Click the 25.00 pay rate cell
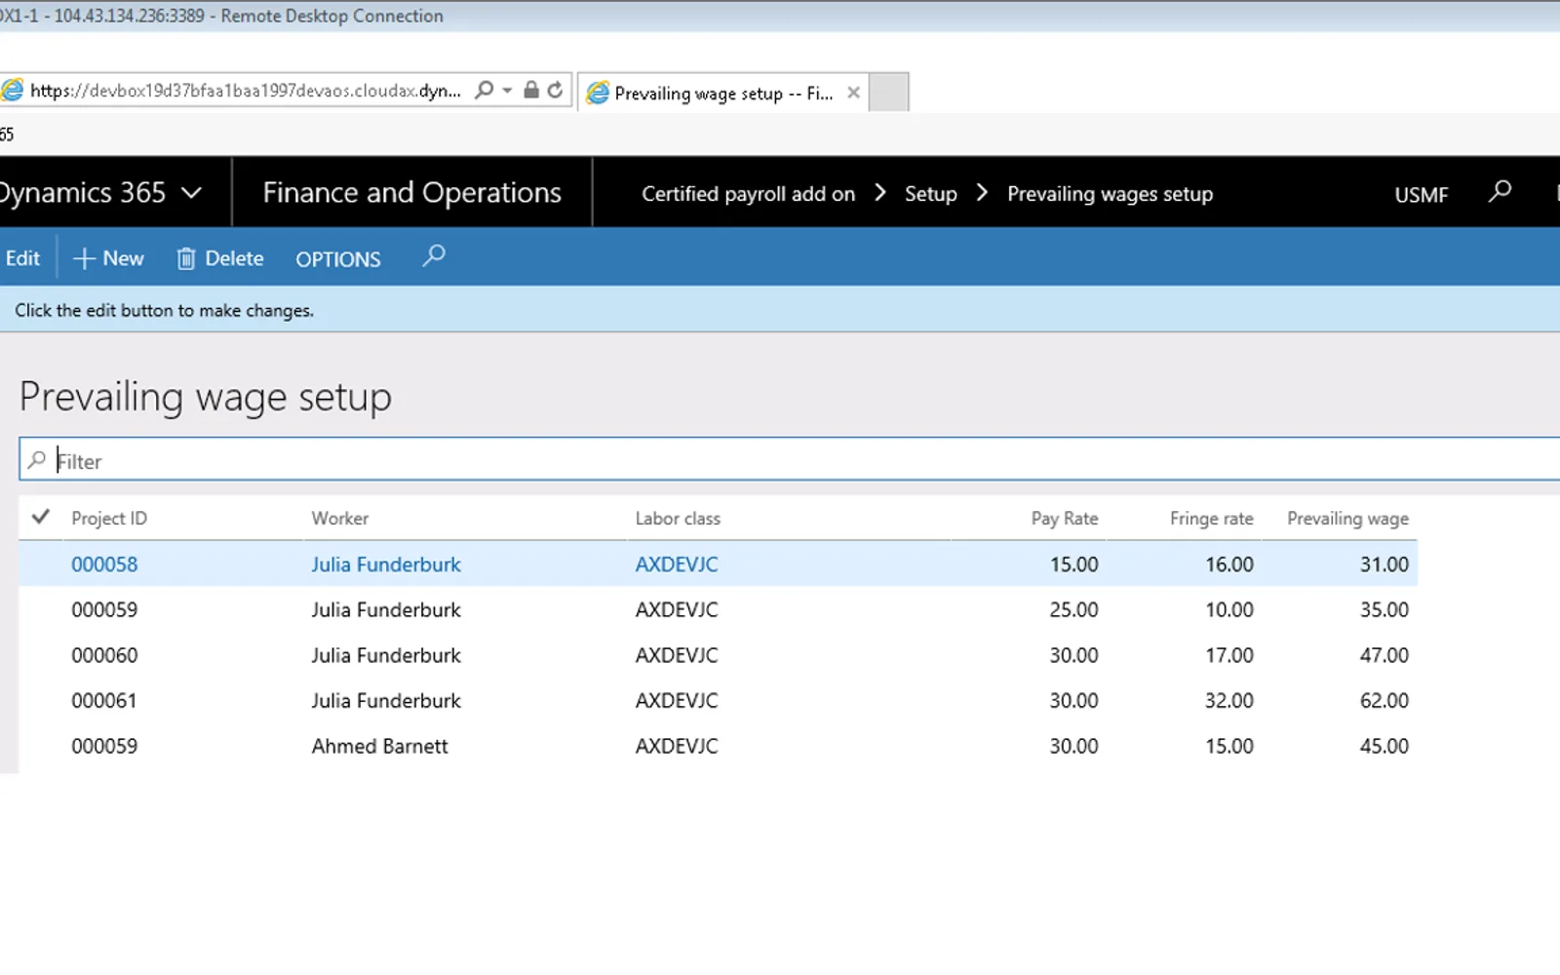Image resolution: width=1560 pixels, height=975 pixels. pos(1073,610)
